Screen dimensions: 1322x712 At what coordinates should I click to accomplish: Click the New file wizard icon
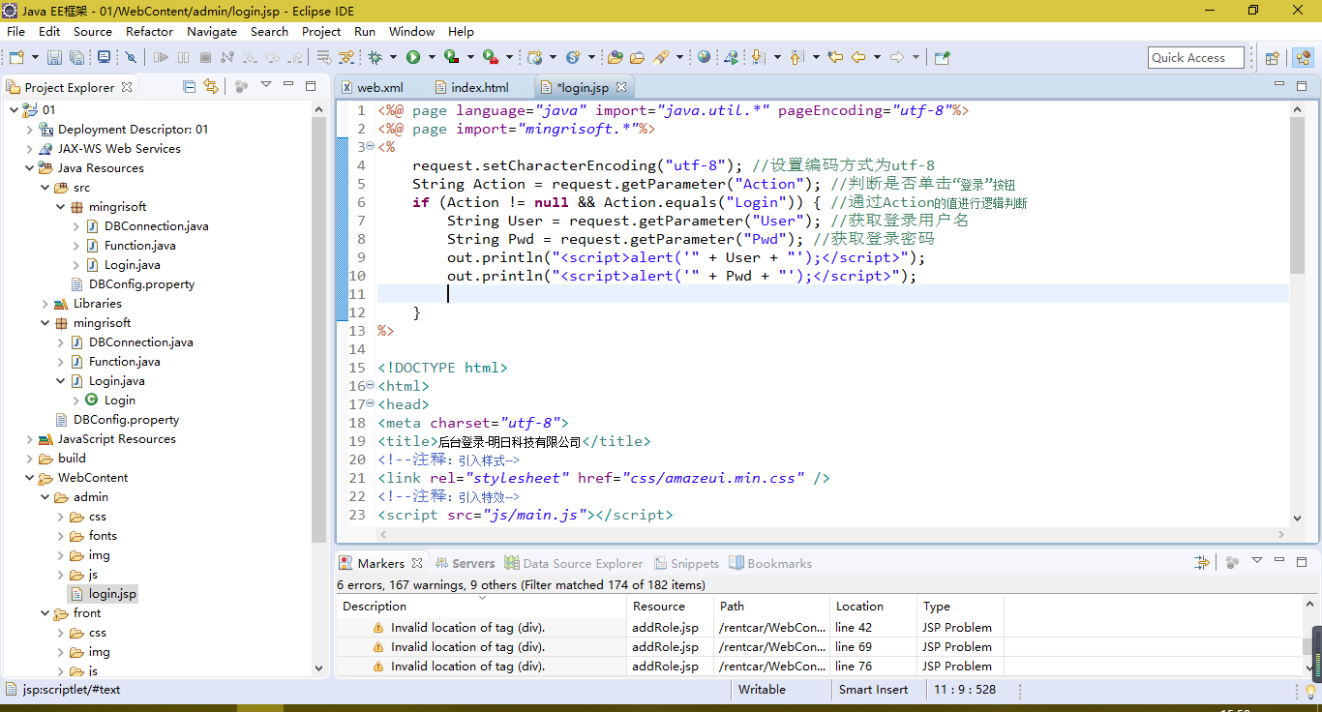[x=16, y=58]
